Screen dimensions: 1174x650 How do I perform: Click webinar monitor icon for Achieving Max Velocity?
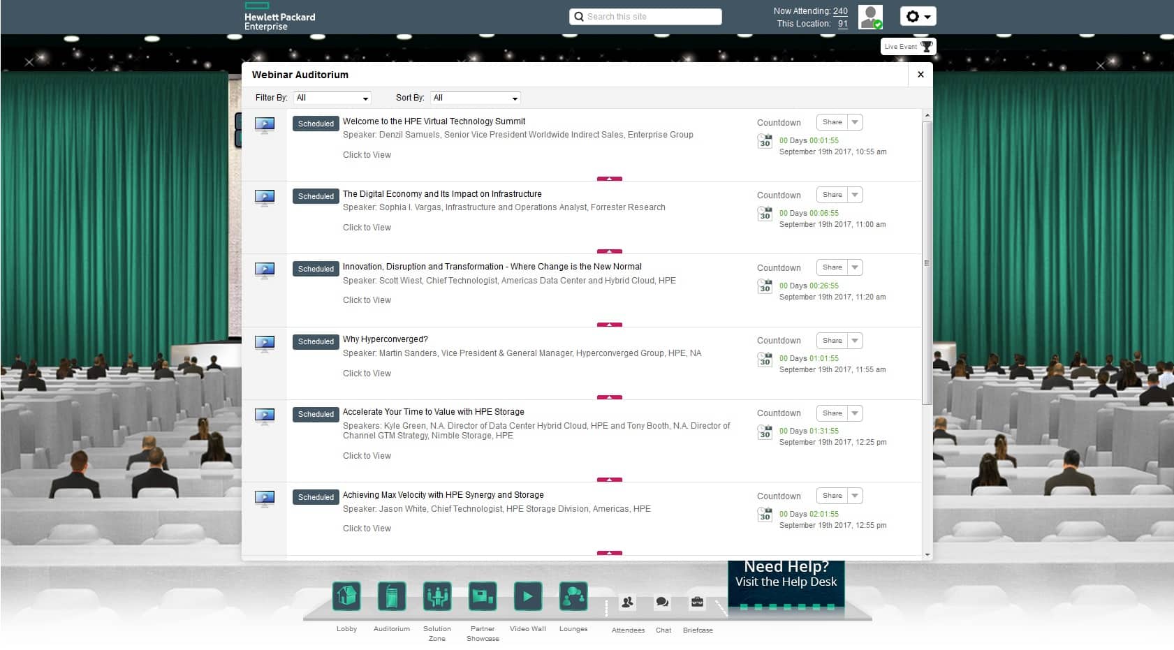[x=265, y=499]
